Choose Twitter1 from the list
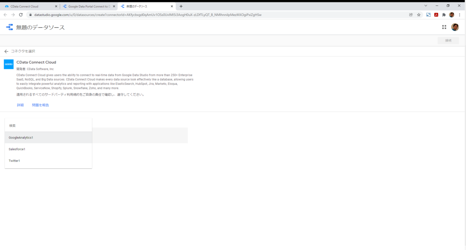The height and width of the screenshot is (250, 466). click(x=49, y=161)
